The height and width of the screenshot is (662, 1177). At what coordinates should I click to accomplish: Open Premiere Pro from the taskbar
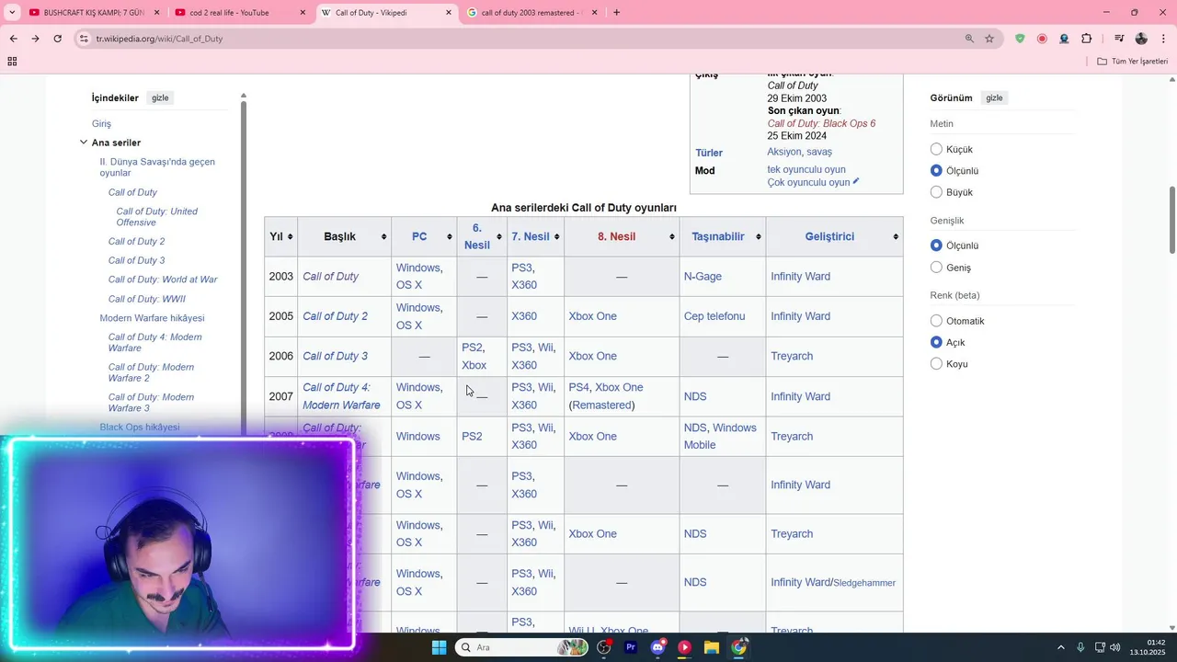[x=631, y=647]
